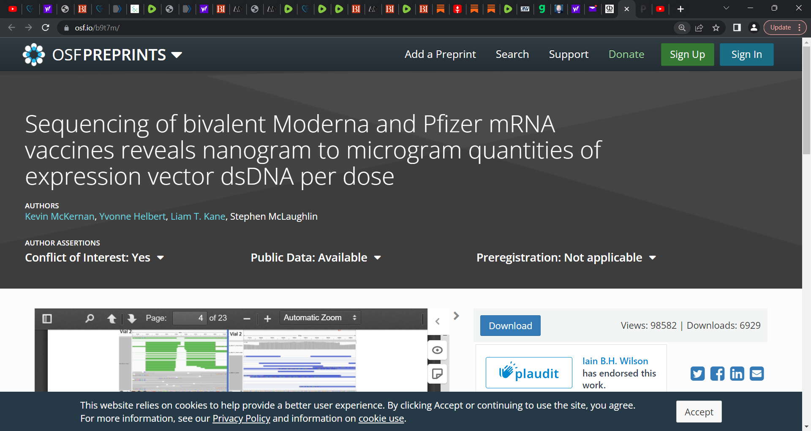Toggle the PDF viewer sidebar

[47, 319]
